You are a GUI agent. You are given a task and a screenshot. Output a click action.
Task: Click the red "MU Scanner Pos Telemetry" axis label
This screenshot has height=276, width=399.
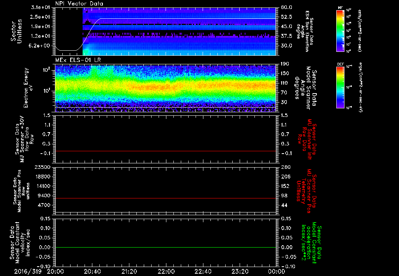pos(307,191)
